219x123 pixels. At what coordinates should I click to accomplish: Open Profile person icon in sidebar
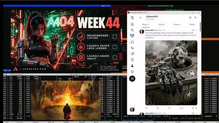pos(132,66)
